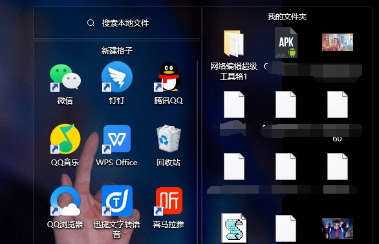Viewport: 379px width, 244px height.
Task: Select the 我的文件夹 panel title
Action: point(287,16)
